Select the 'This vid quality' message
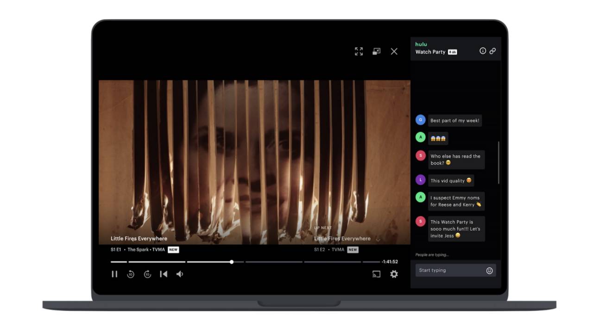Image resolution: width=593 pixels, height=333 pixels. coord(451,181)
